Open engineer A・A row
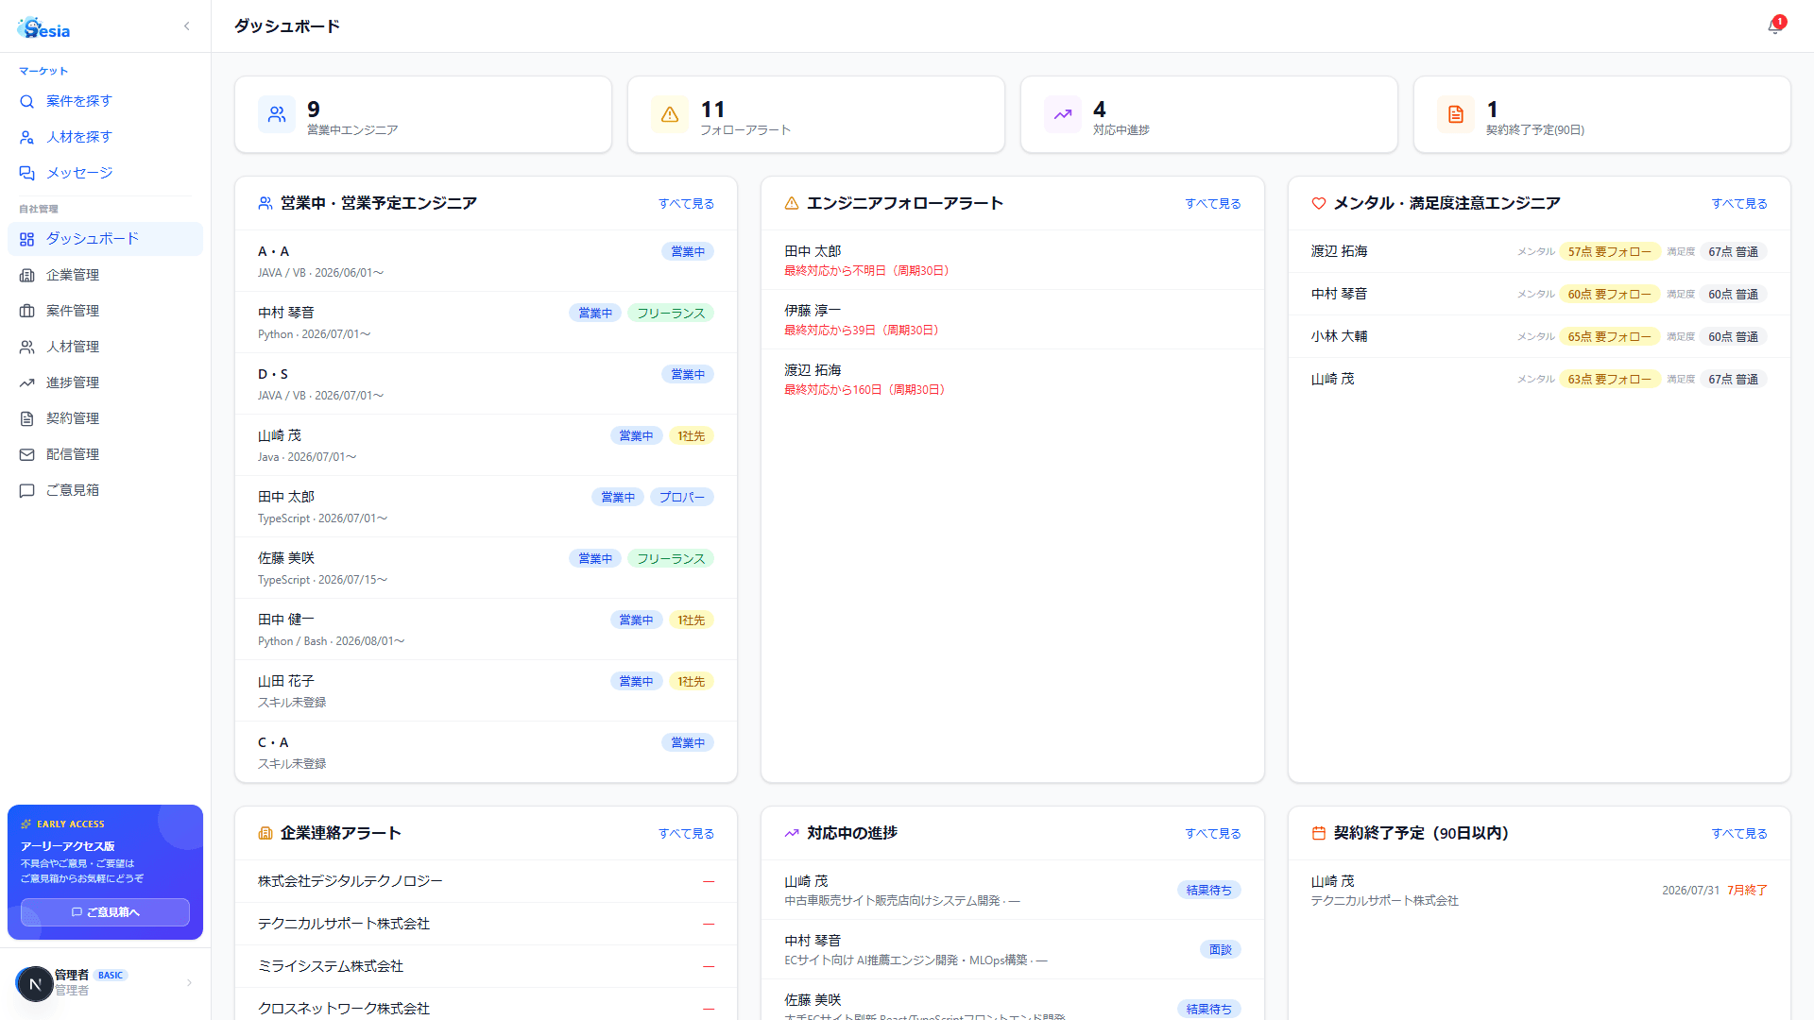 point(486,262)
